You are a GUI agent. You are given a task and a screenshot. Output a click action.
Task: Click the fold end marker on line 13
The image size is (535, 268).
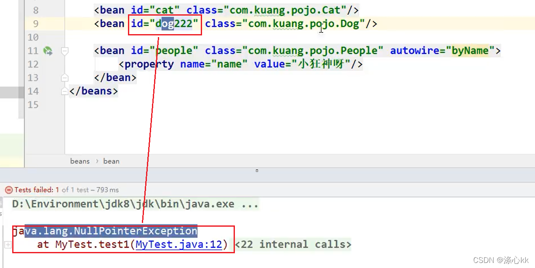point(64,78)
